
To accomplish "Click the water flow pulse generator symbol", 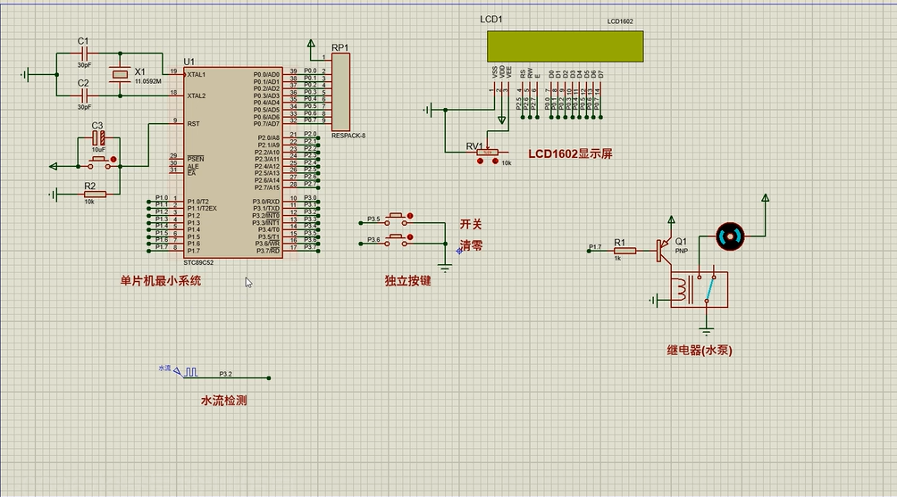I will click(191, 372).
